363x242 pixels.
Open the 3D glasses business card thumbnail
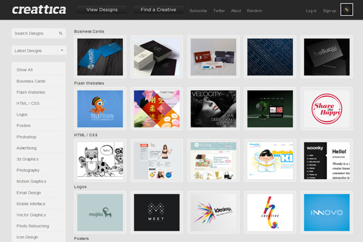[214, 57]
